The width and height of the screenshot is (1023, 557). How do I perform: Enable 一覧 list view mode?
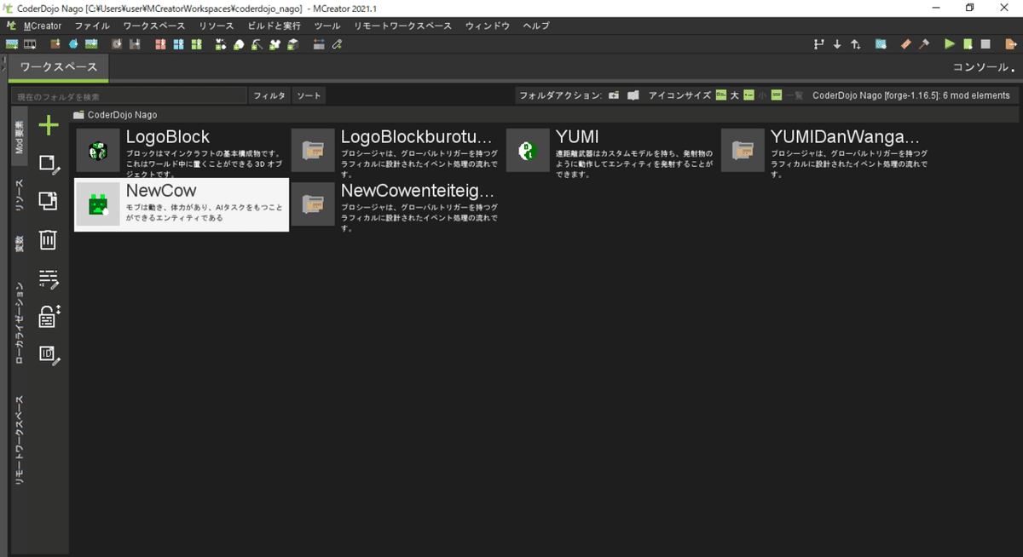[x=776, y=95]
